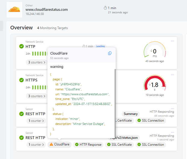Open the HTTP card three-dots menu
This screenshot has width=187, height=159.
click(172, 41)
